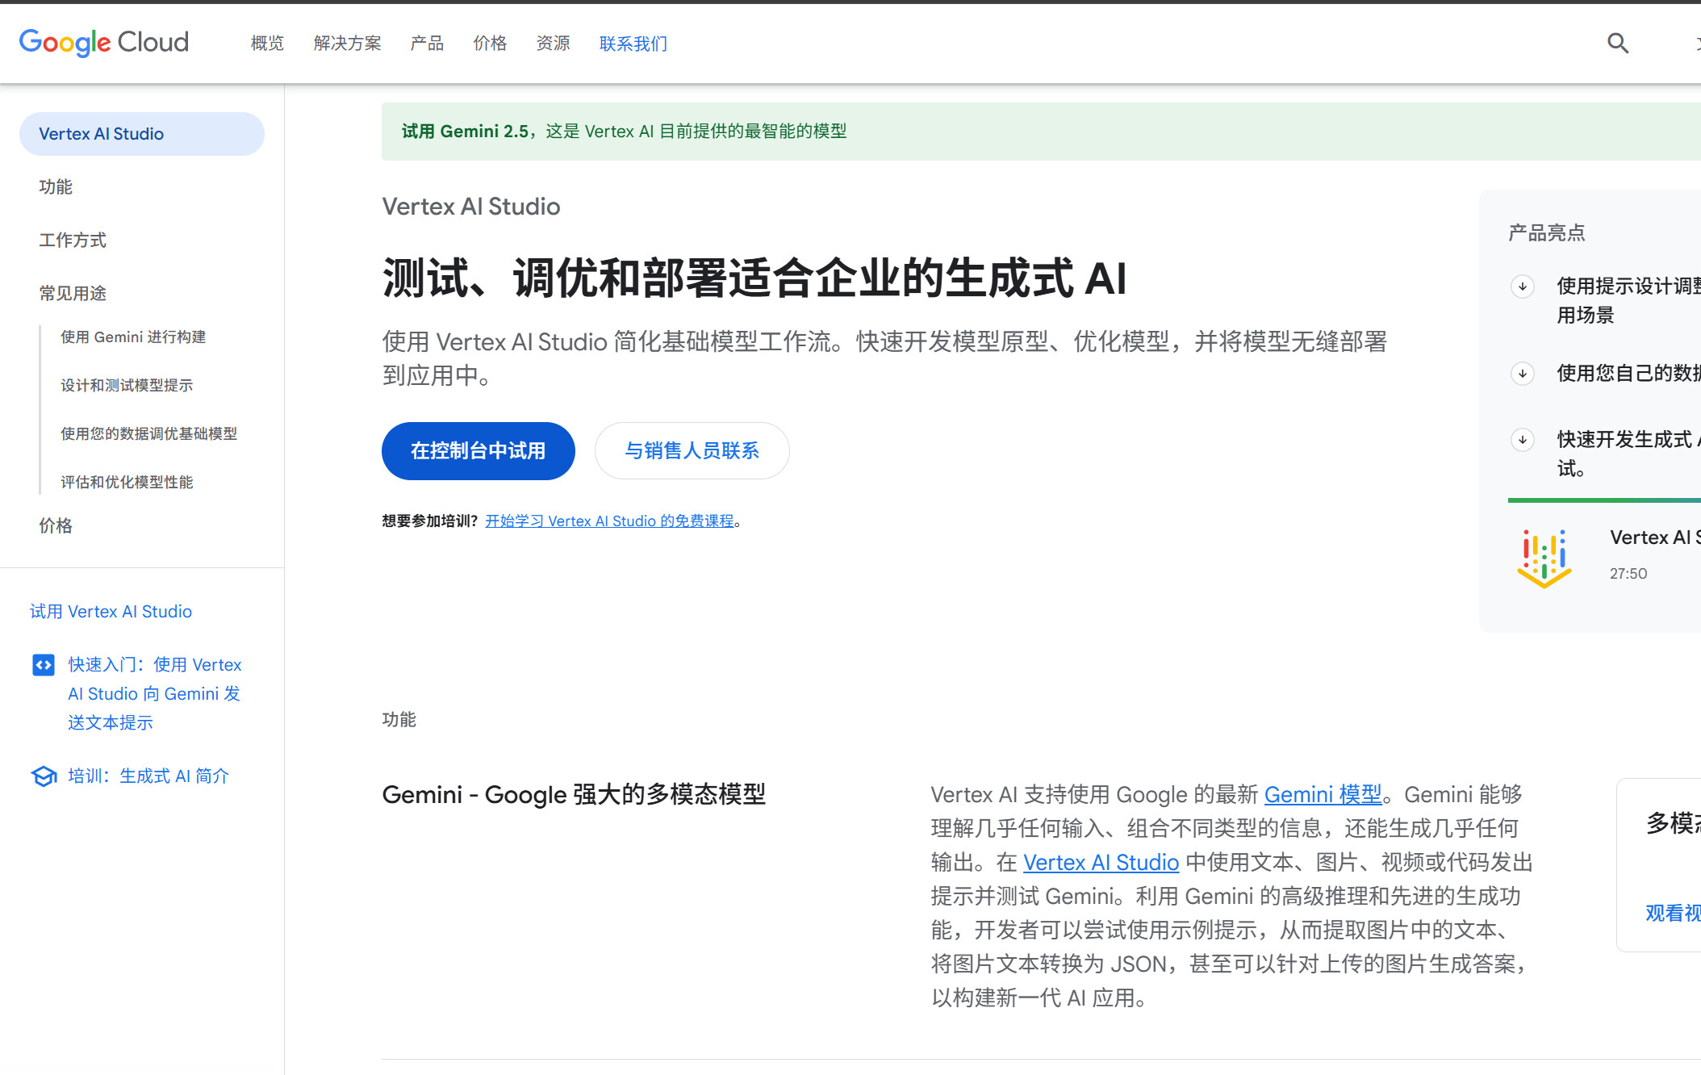The height and width of the screenshot is (1075, 1701).
Task: Open the 产品 menu
Action: coord(427,44)
